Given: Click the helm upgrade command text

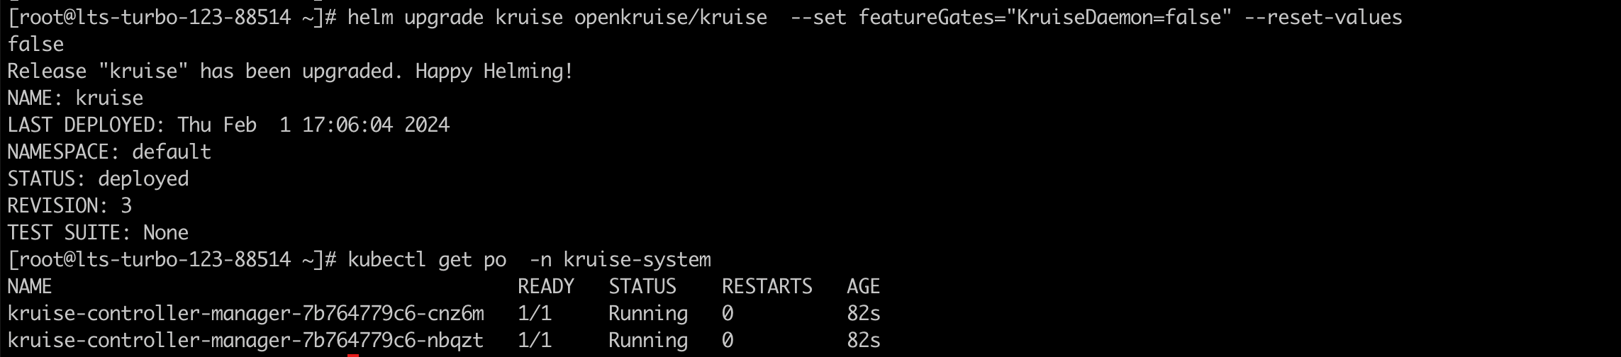Looking at the screenshot, I should [557, 17].
